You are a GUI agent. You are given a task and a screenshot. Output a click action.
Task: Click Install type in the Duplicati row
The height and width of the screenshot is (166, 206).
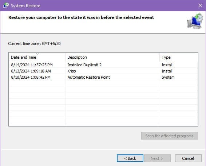167,65
